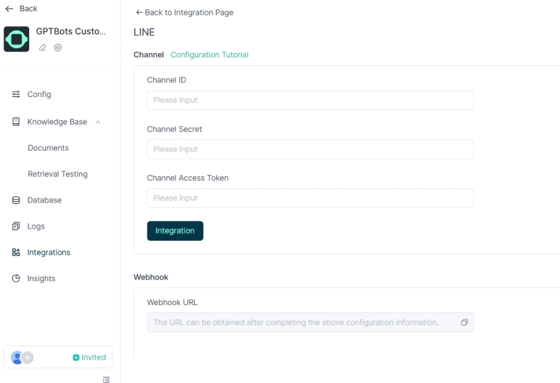Viewport: 560px width, 383px height.
Task: Click the GPTBots bot avatar logo
Action: coord(16,39)
